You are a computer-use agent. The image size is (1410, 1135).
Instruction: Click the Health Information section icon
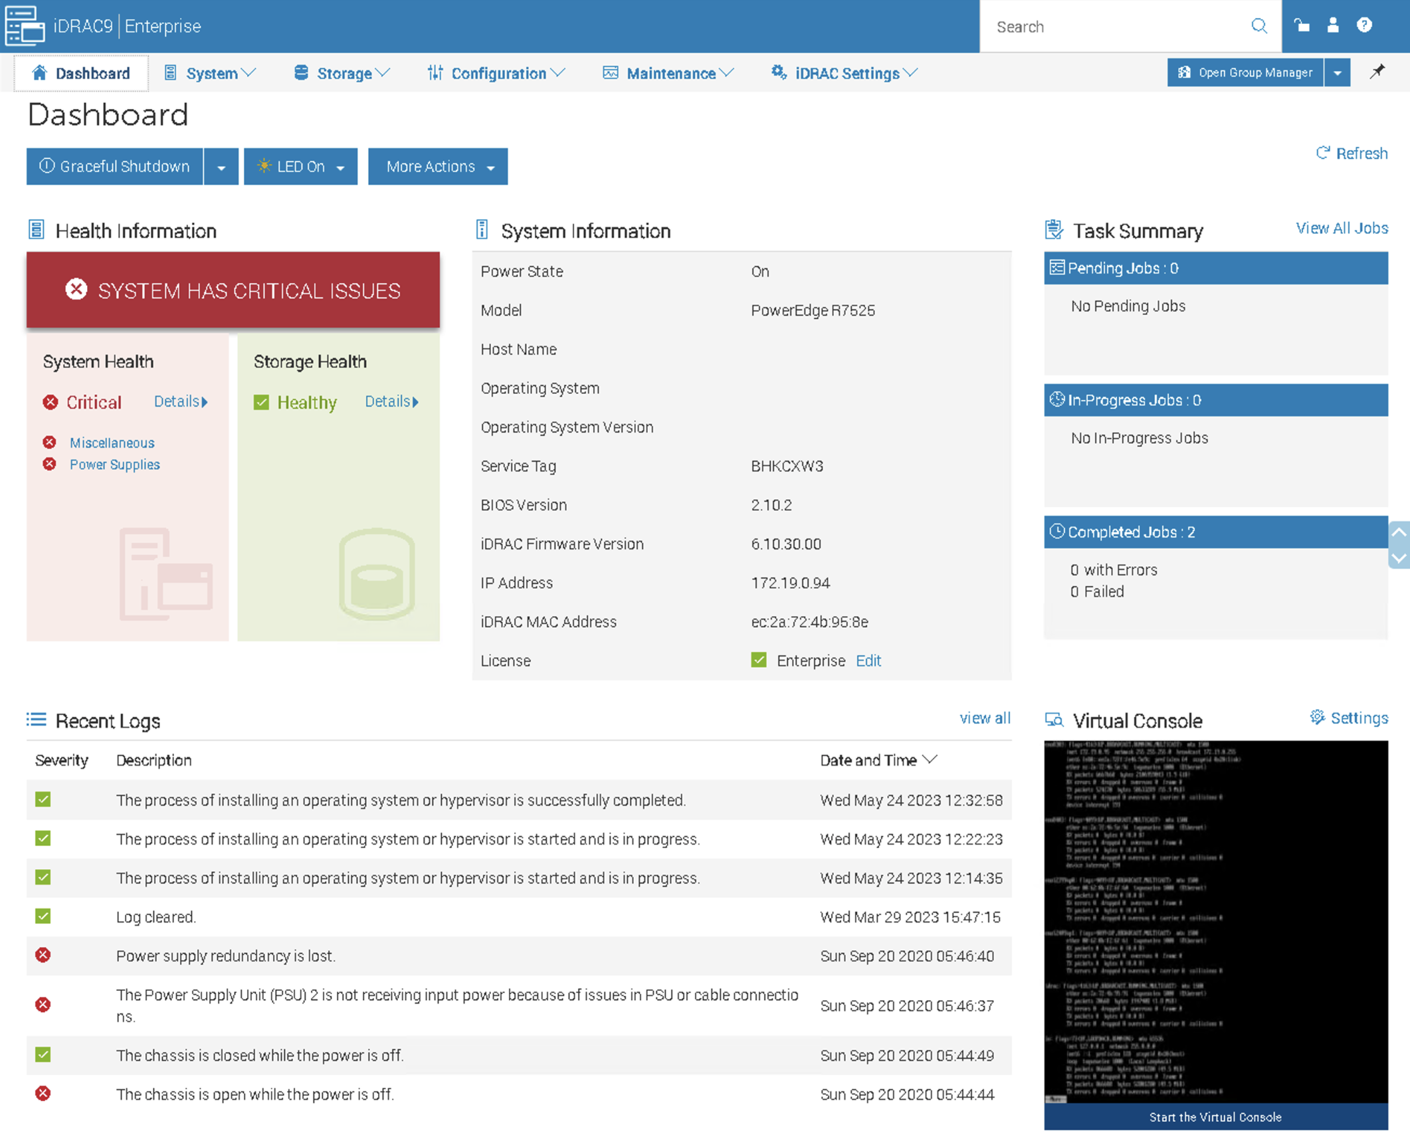coord(37,230)
